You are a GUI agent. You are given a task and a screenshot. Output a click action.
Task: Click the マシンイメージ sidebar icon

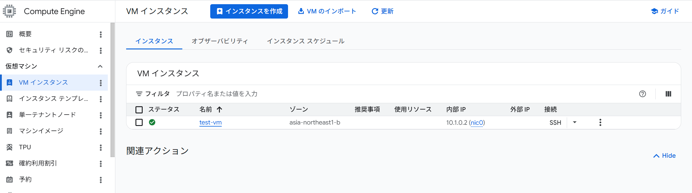click(x=10, y=131)
